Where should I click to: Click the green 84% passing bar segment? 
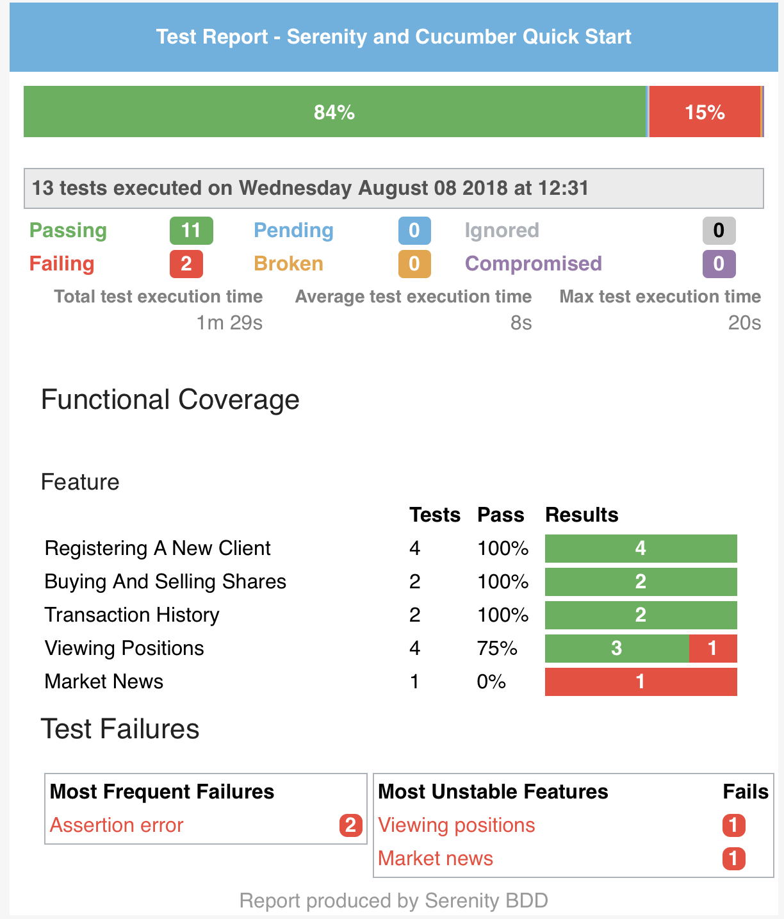coord(334,112)
